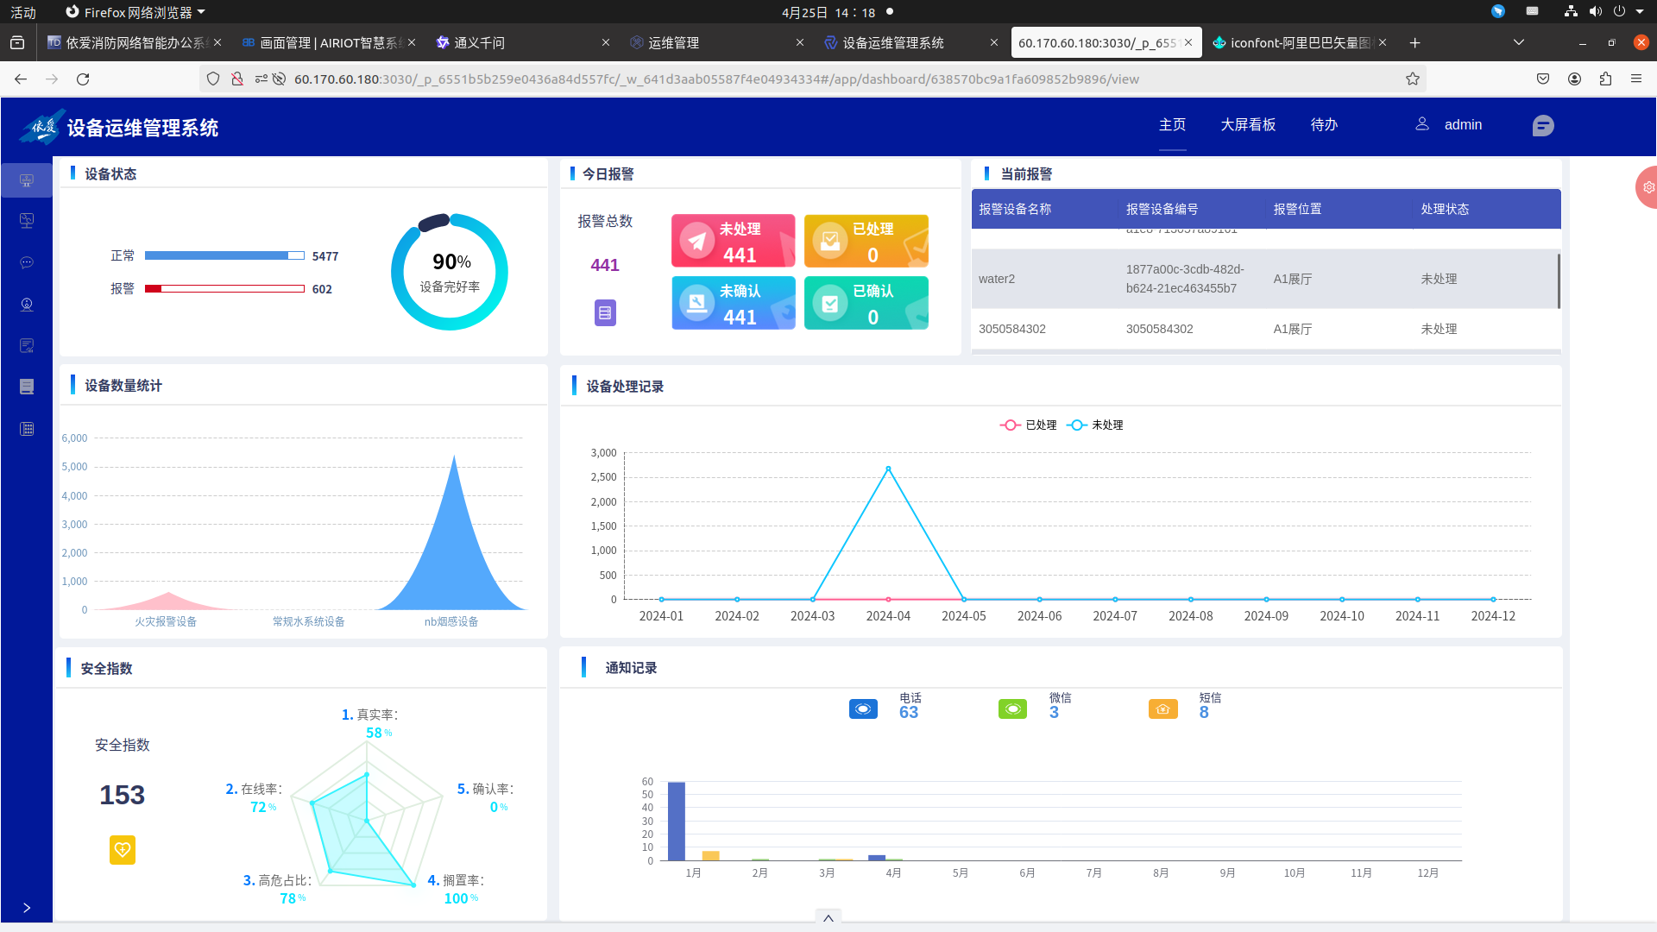This screenshot has height=932, width=1657.
Task: Click the purple alarm list icon
Action: [x=605, y=312]
